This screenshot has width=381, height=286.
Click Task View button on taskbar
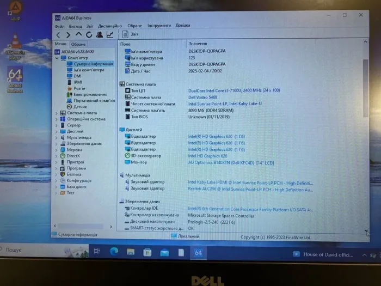click(x=97, y=251)
